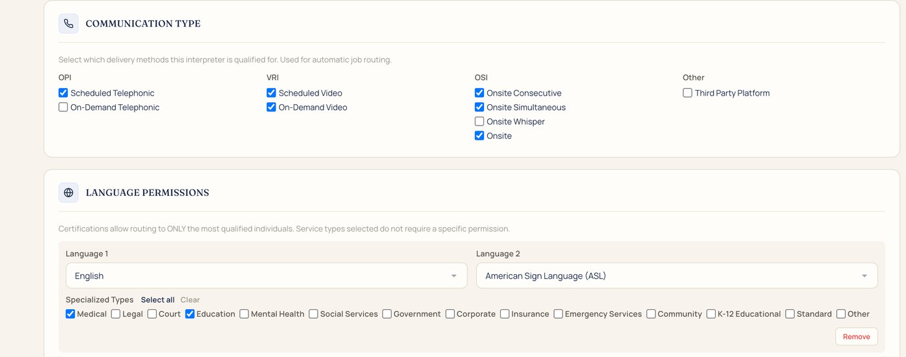The width and height of the screenshot is (906, 357).
Task: Click Select all specialized types
Action: 158,300
